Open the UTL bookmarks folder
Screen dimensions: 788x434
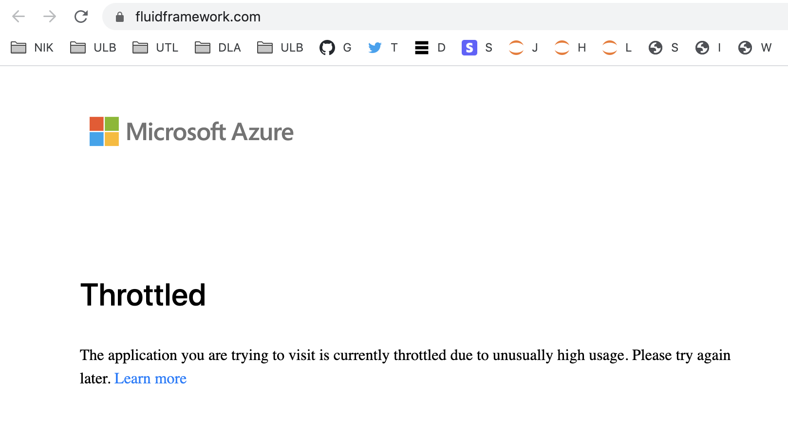155,48
